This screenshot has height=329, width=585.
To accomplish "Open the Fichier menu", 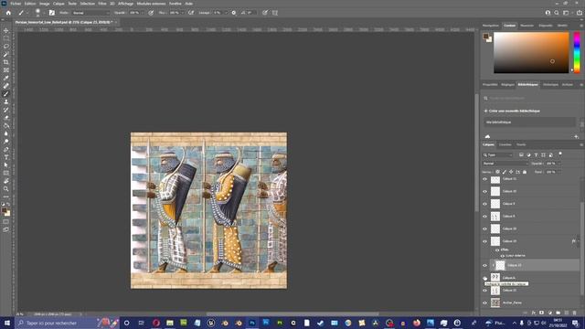I will [16, 4].
